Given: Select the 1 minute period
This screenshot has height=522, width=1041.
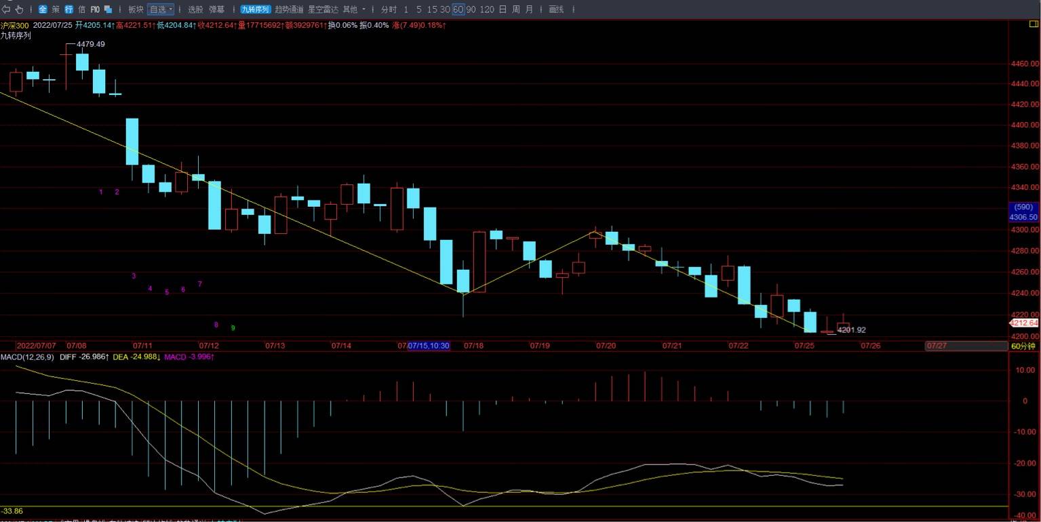Looking at the screenshot, I should point(406,9).
